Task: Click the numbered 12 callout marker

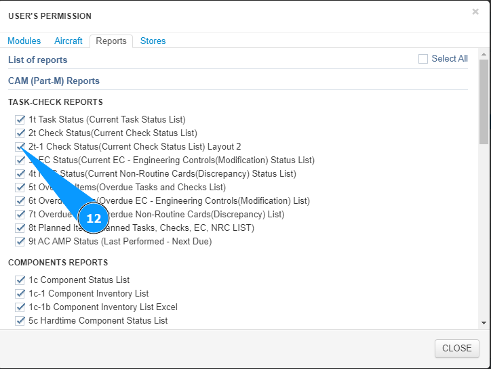Action: tap(94, 219)
